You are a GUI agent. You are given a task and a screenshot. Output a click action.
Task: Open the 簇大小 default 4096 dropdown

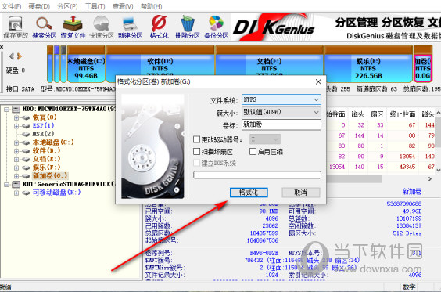coord(281,112)
